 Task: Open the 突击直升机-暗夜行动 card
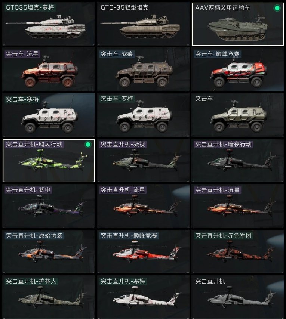pos(238,161)
